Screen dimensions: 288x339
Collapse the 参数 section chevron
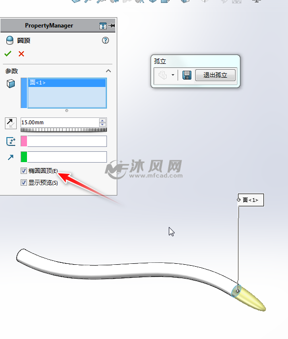(x=108, y=71)
